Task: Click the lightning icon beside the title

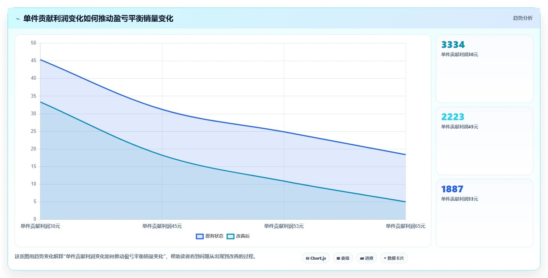Action: coord(18,19)
